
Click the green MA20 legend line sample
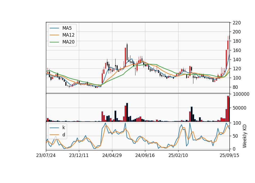[x=54, y=42]
